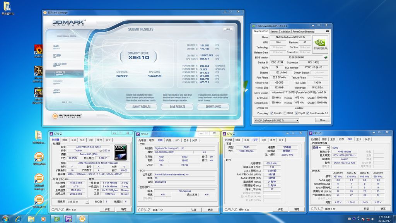Image resolution: width=396 pixels, height=223 pixels.
Task: Click the GPU-Z title bar app icon
Action: click(x=253, y=26)
